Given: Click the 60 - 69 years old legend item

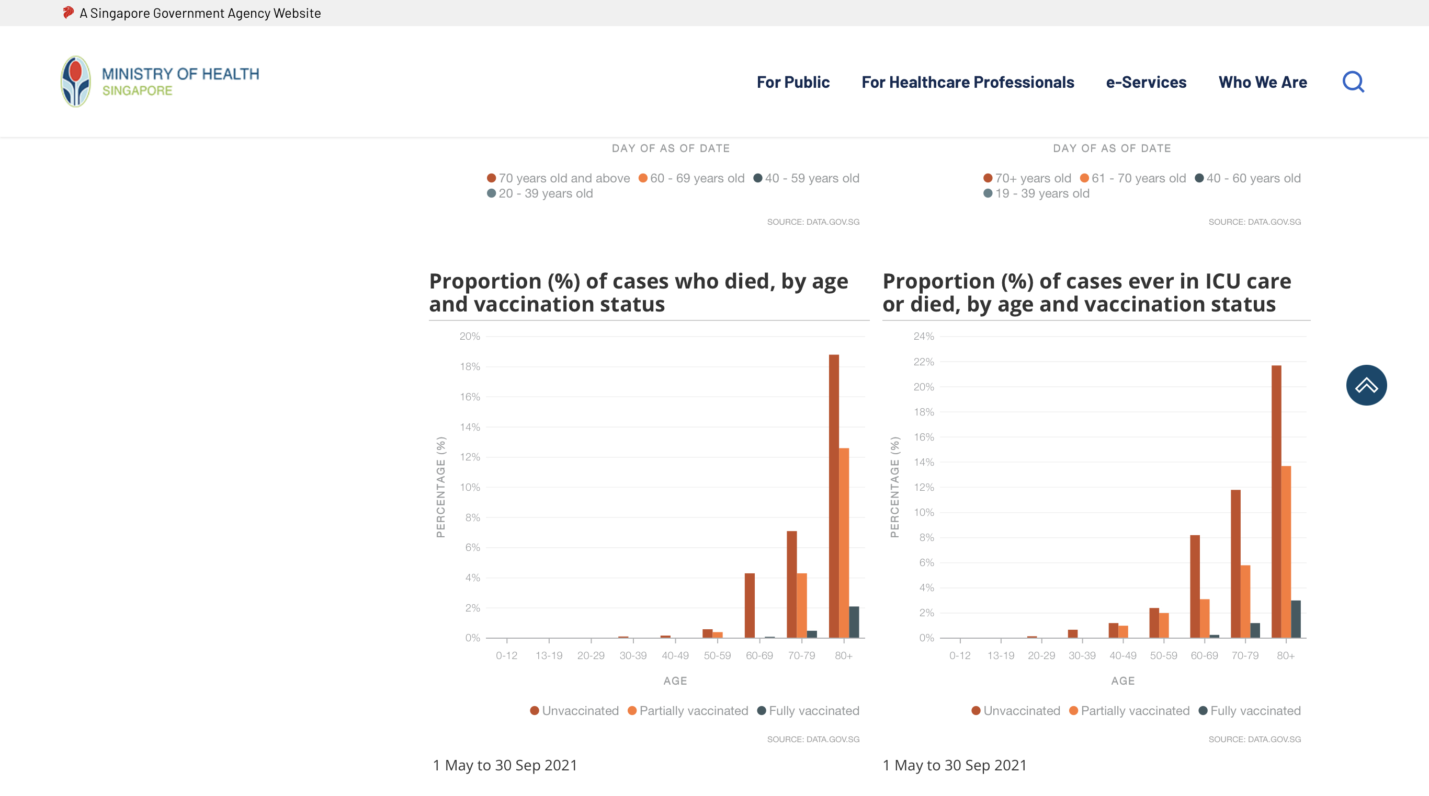Looking at the screenshot, I should [691, 178].
